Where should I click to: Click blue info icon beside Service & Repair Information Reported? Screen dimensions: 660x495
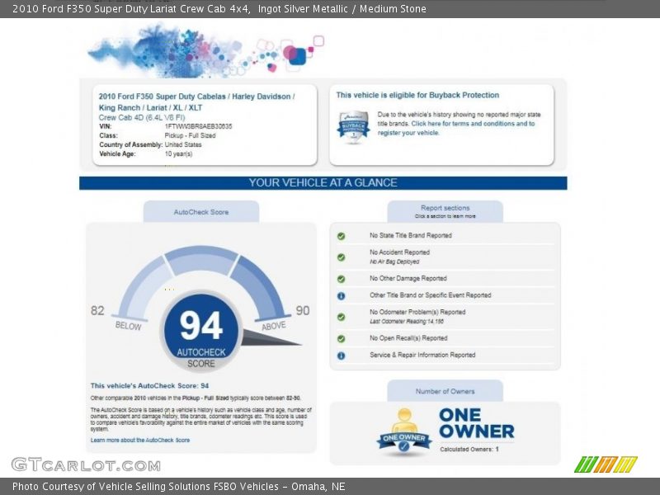pyautogui.click(x=341, y=356)
